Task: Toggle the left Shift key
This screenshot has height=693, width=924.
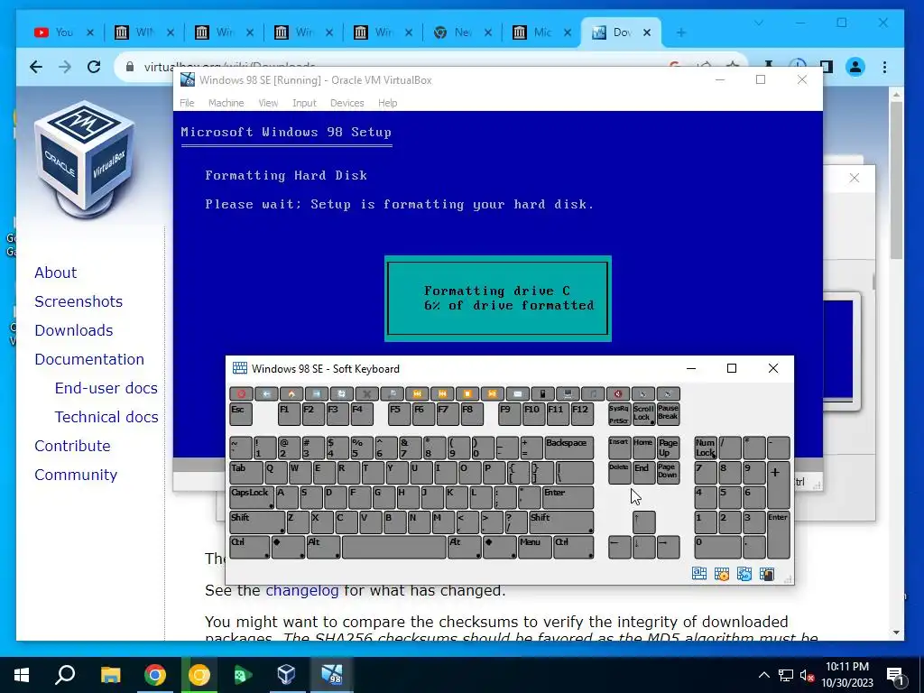Action: pos(257,522)
